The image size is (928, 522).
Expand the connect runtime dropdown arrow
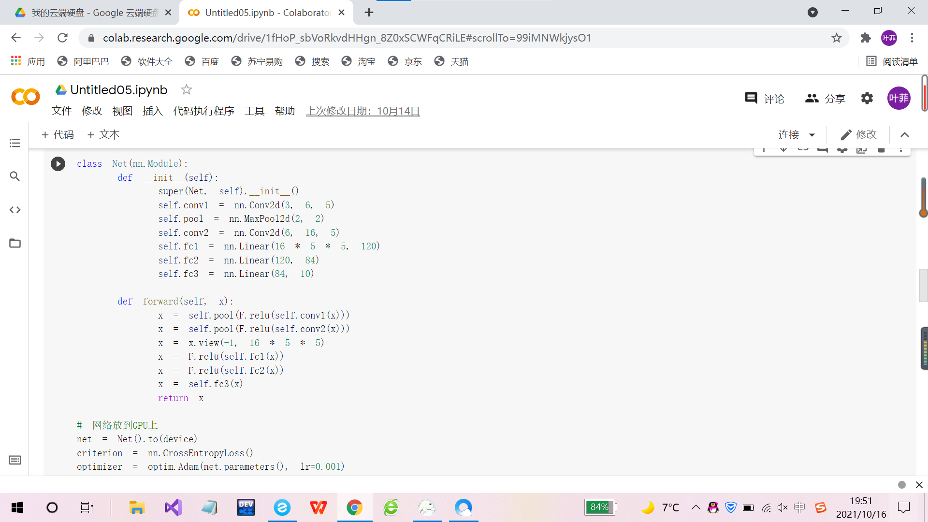click(x=812, y=135)
